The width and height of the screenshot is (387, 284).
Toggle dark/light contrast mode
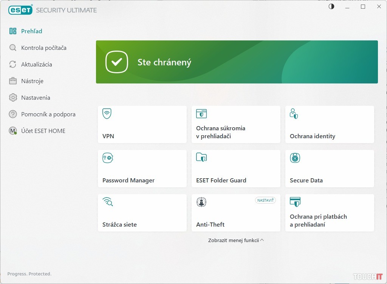[x=331, y=6]
